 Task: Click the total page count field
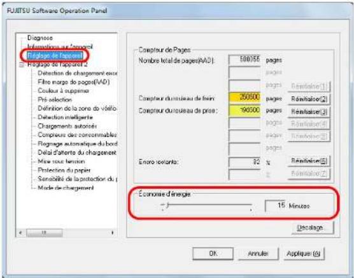(244, 60)
